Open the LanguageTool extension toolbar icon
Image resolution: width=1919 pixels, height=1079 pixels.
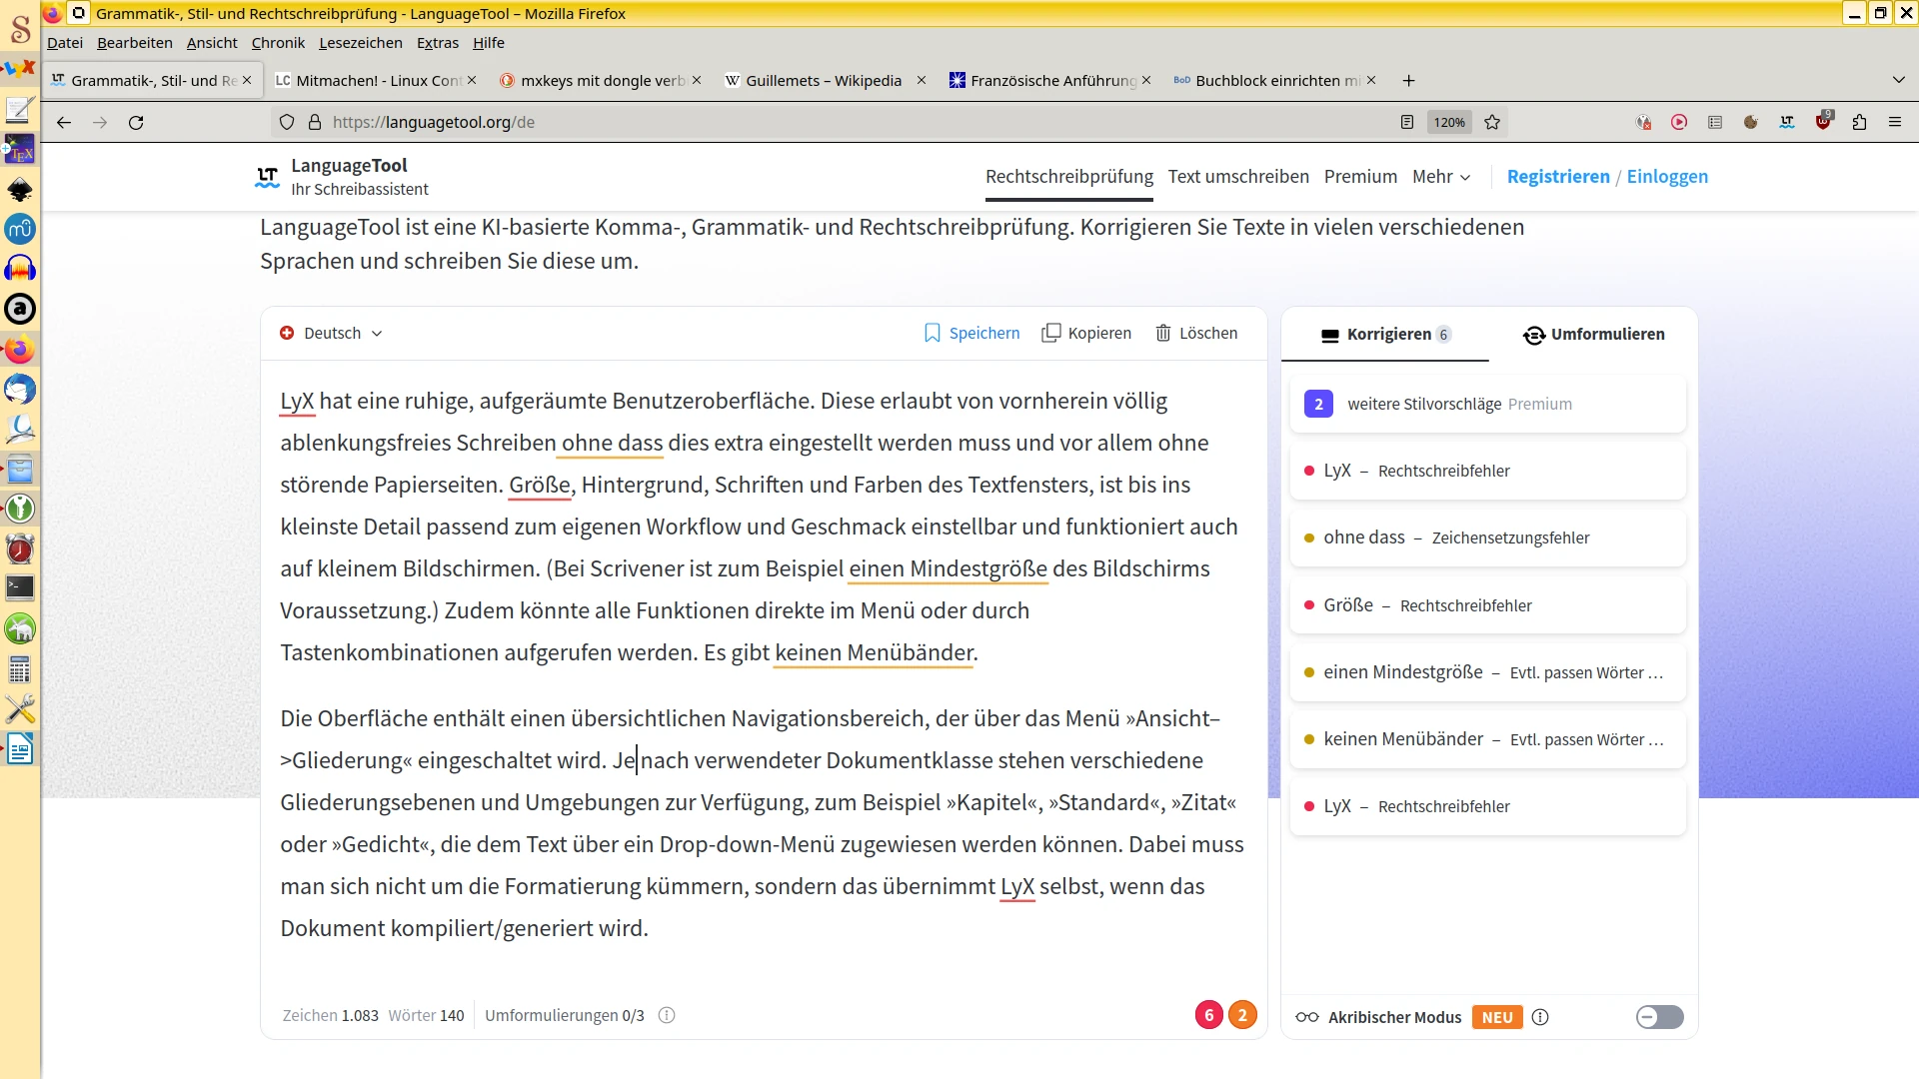(1787, 122)
